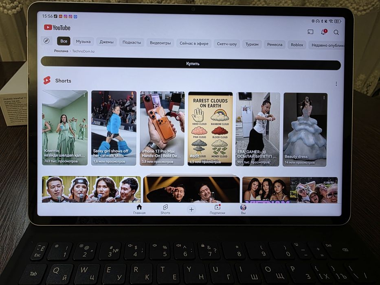This screenshot has width=380, height=285.
Task: Open Shorts in bottom navigation
Action: pos(165,209)
